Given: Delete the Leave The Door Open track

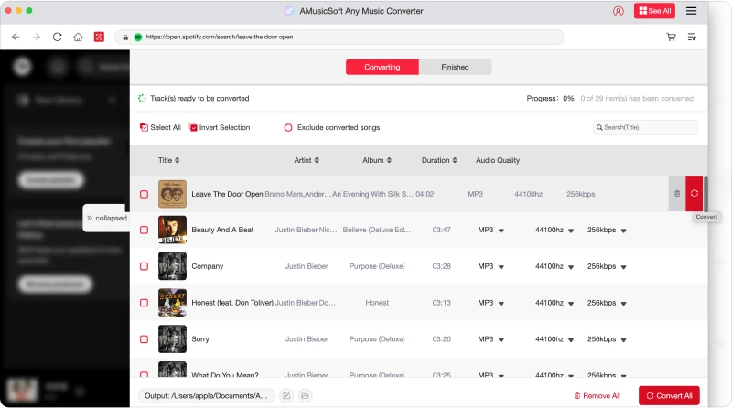Looking at the screenshot, I should click(677, 193).
